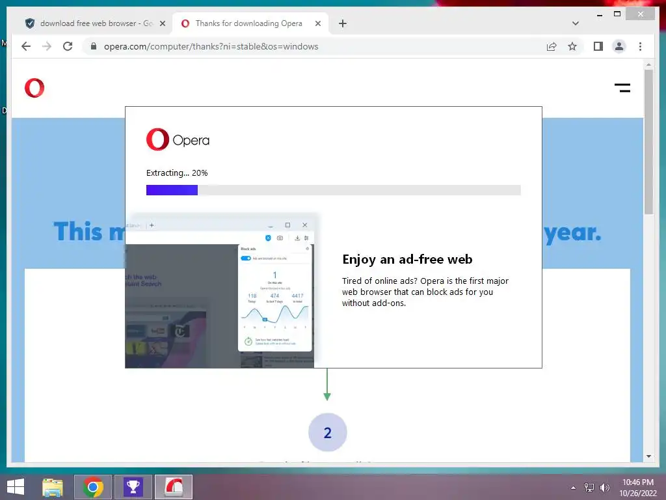Expand the tab search dropdown arrow
The height and width of the screenshot is (500, 666).
pos(575,23)
